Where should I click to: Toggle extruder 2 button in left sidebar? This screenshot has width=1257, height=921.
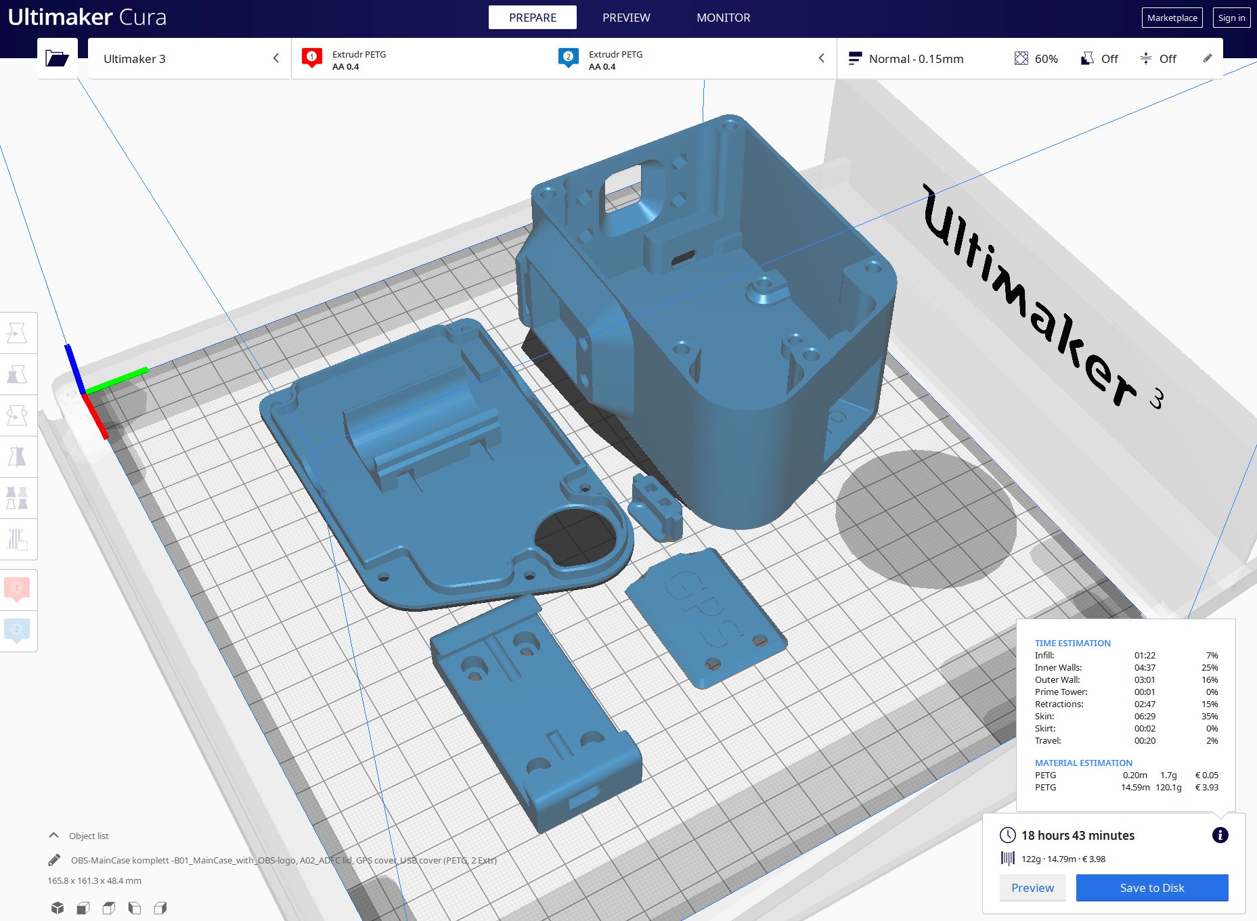[x=17, y=631]
